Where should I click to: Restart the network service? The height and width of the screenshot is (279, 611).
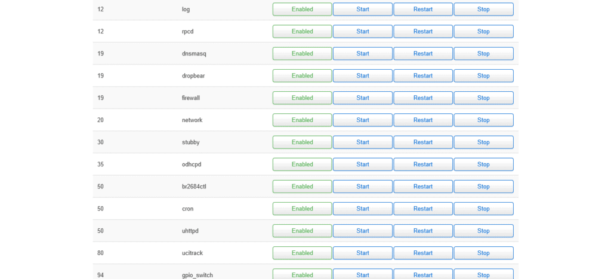[423, 120]
